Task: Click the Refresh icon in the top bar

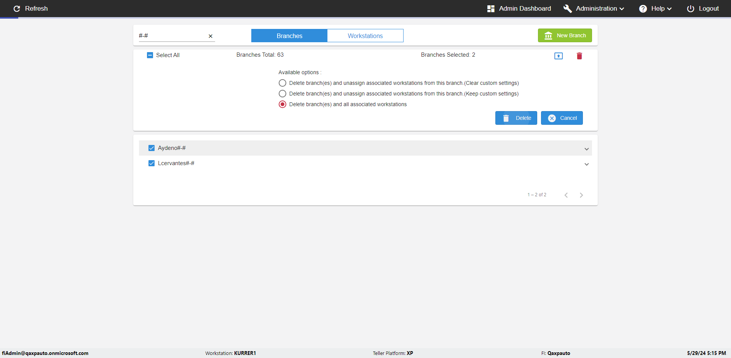Action: (17, 8)
